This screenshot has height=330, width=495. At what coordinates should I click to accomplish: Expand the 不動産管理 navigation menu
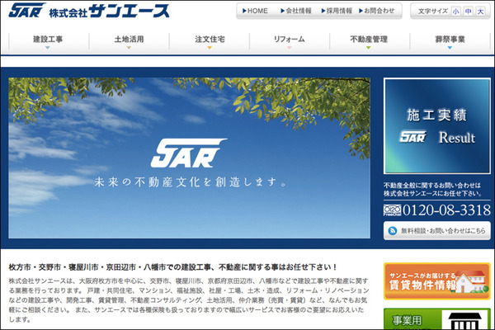coord(368,40)
